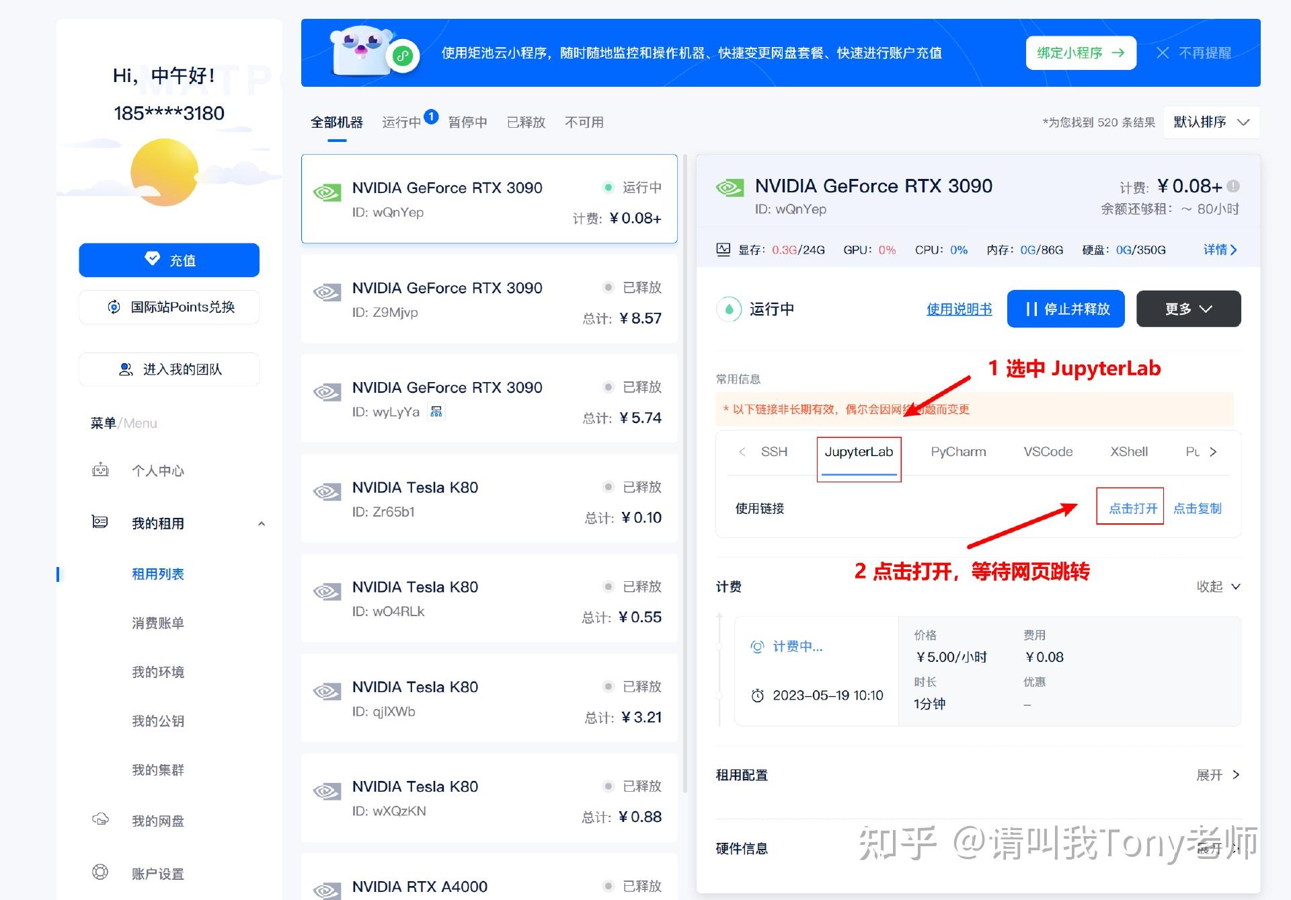The width and height of the screenshot is (1291, 900).
Task: Open 账户设置 via the gear icon
Action: (100, 872)
